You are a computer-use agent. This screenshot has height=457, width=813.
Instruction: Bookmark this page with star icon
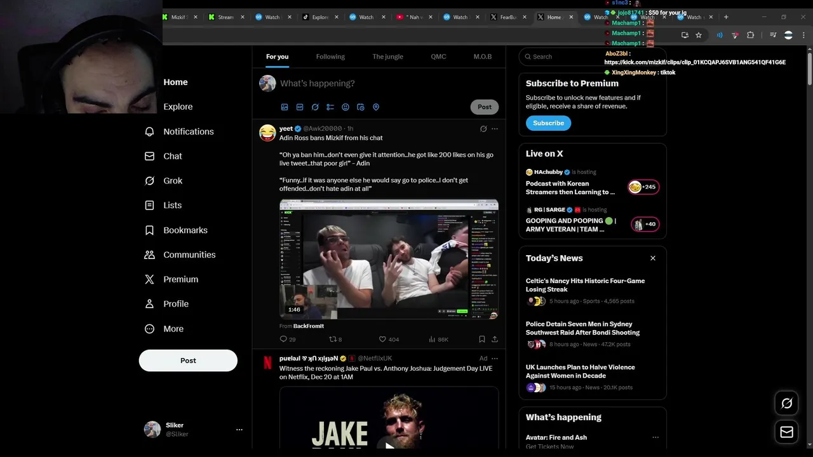pyautogui.click(x=699, y=35)
